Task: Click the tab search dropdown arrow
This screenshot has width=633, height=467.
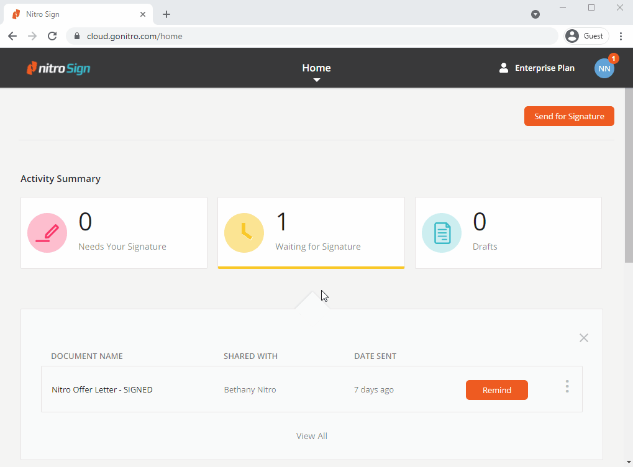Action: click(535, 14)
